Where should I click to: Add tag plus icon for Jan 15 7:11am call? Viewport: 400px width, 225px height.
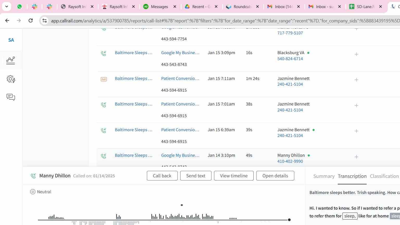tap(357, 80)
